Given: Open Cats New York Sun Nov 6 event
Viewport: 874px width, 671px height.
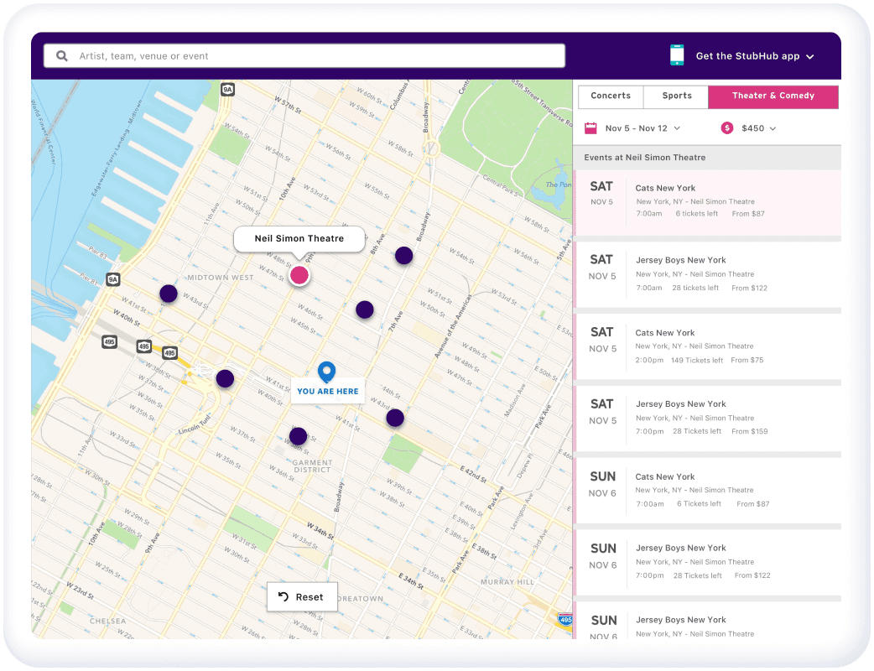Looking at the screenshot, I should (707, 491).
